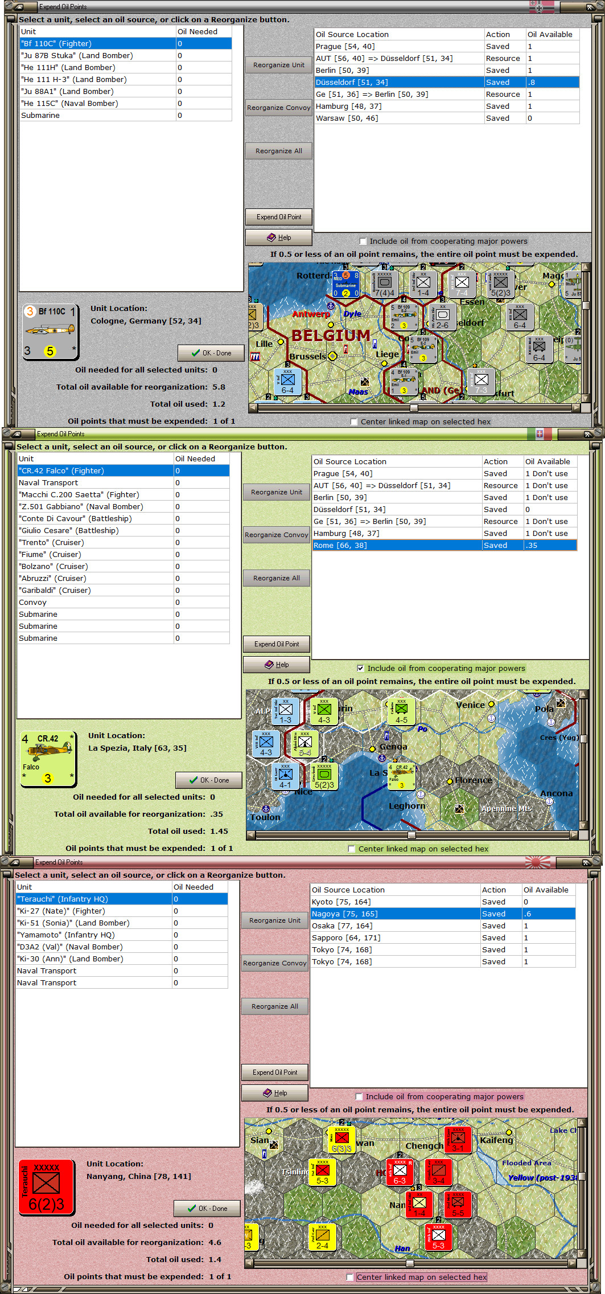Screen dimensions: 605x1294
Task: Click Oil Needed column header in Japanese window
Action: tap(200, 887)
